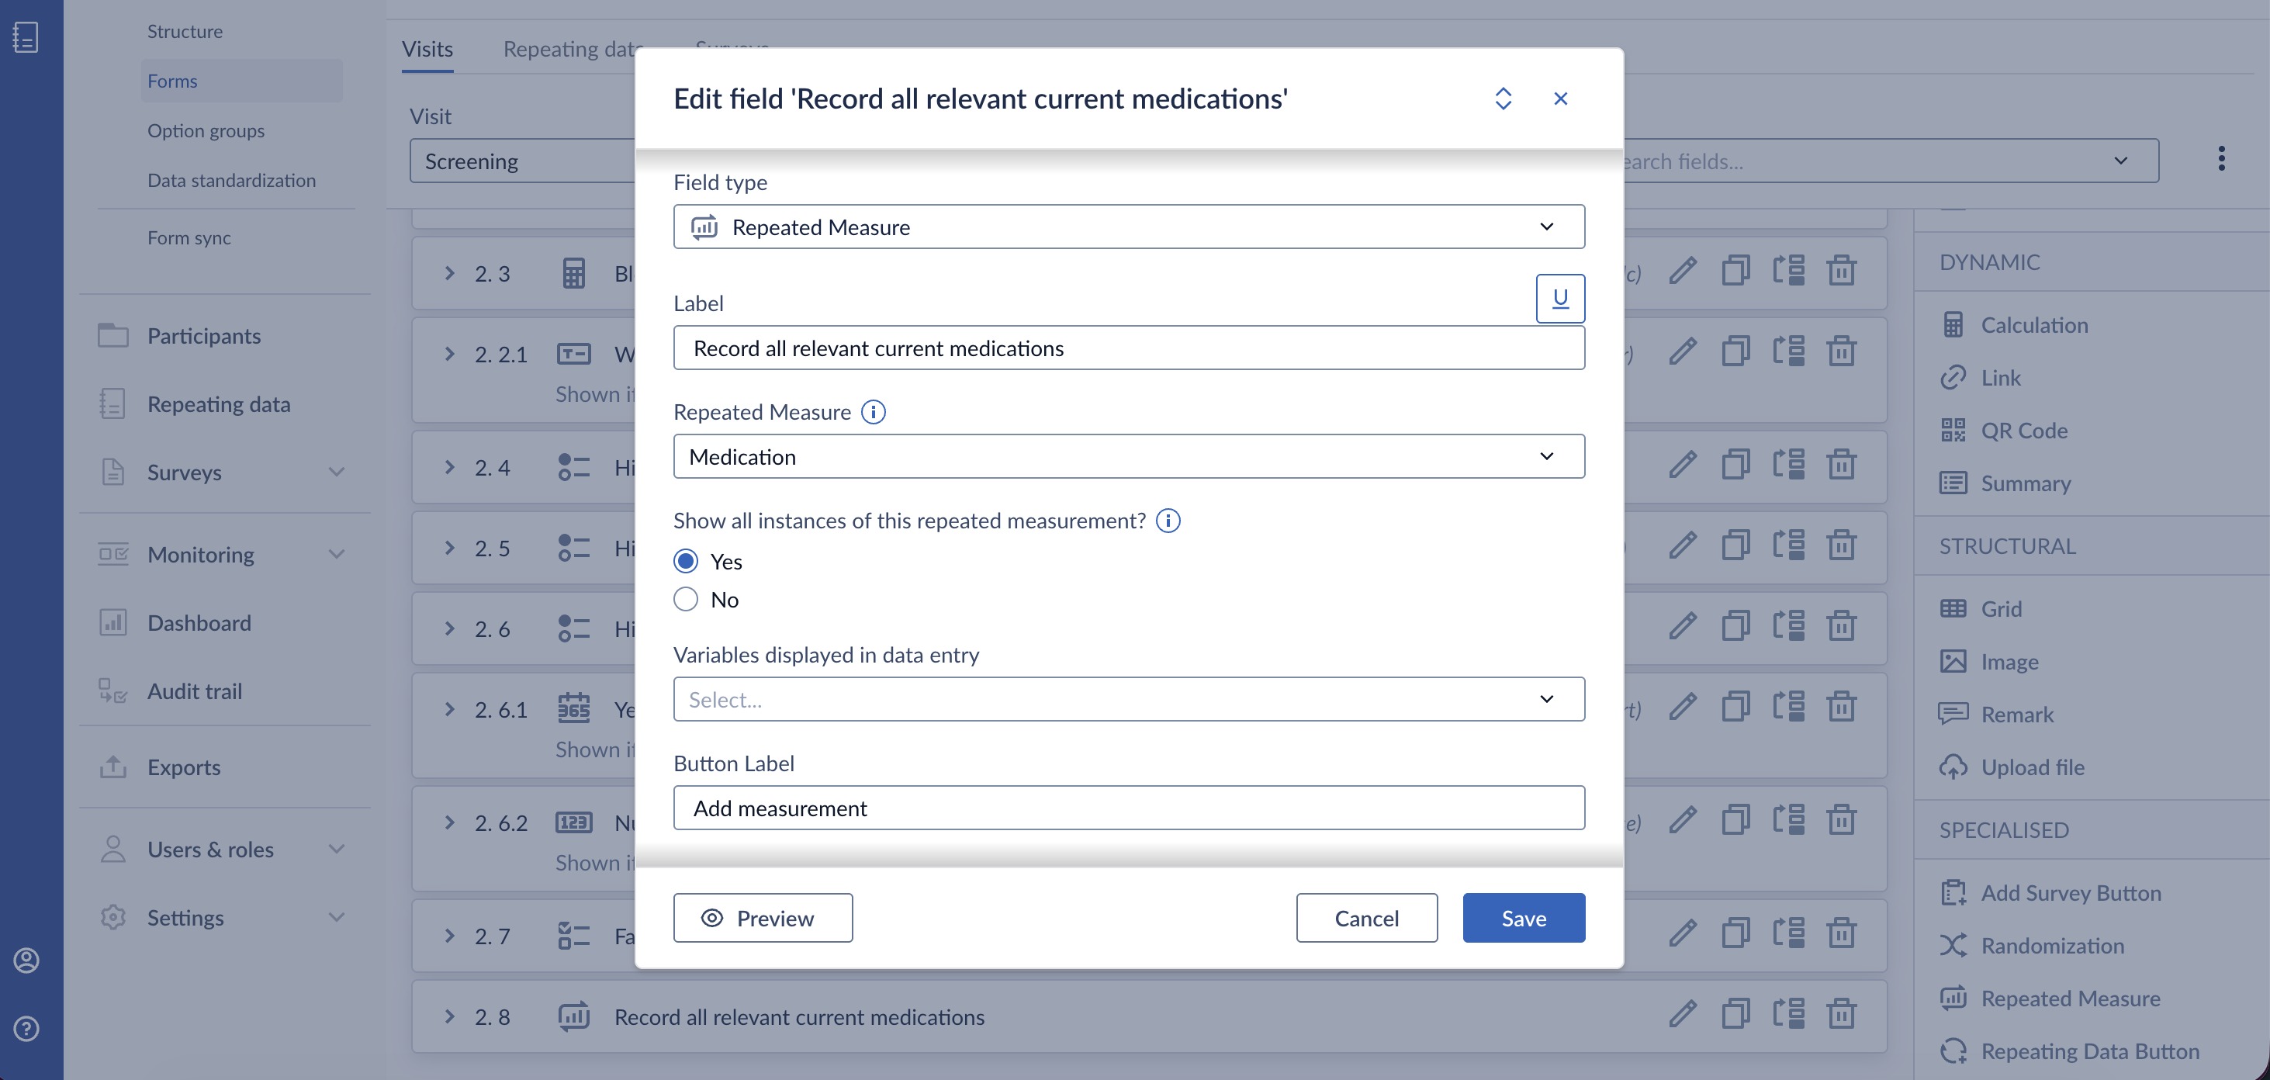Viewport: 2270px width, 1080px height.
Task: Click the underline formatting icon above Label
Action: click(x=1559, y=298)
